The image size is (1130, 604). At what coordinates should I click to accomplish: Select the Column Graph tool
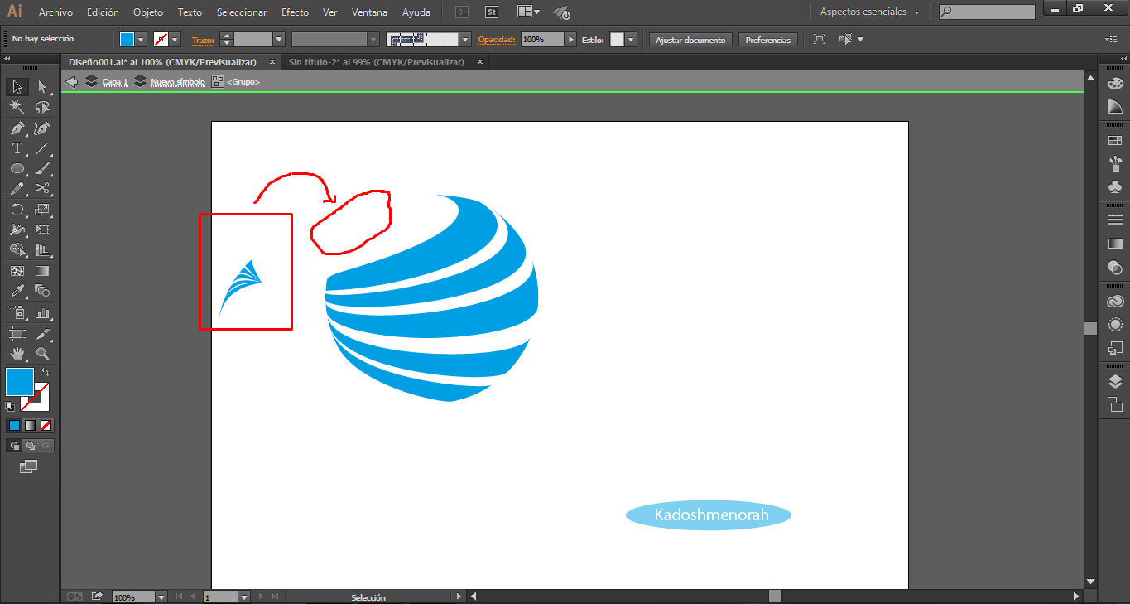42,312
